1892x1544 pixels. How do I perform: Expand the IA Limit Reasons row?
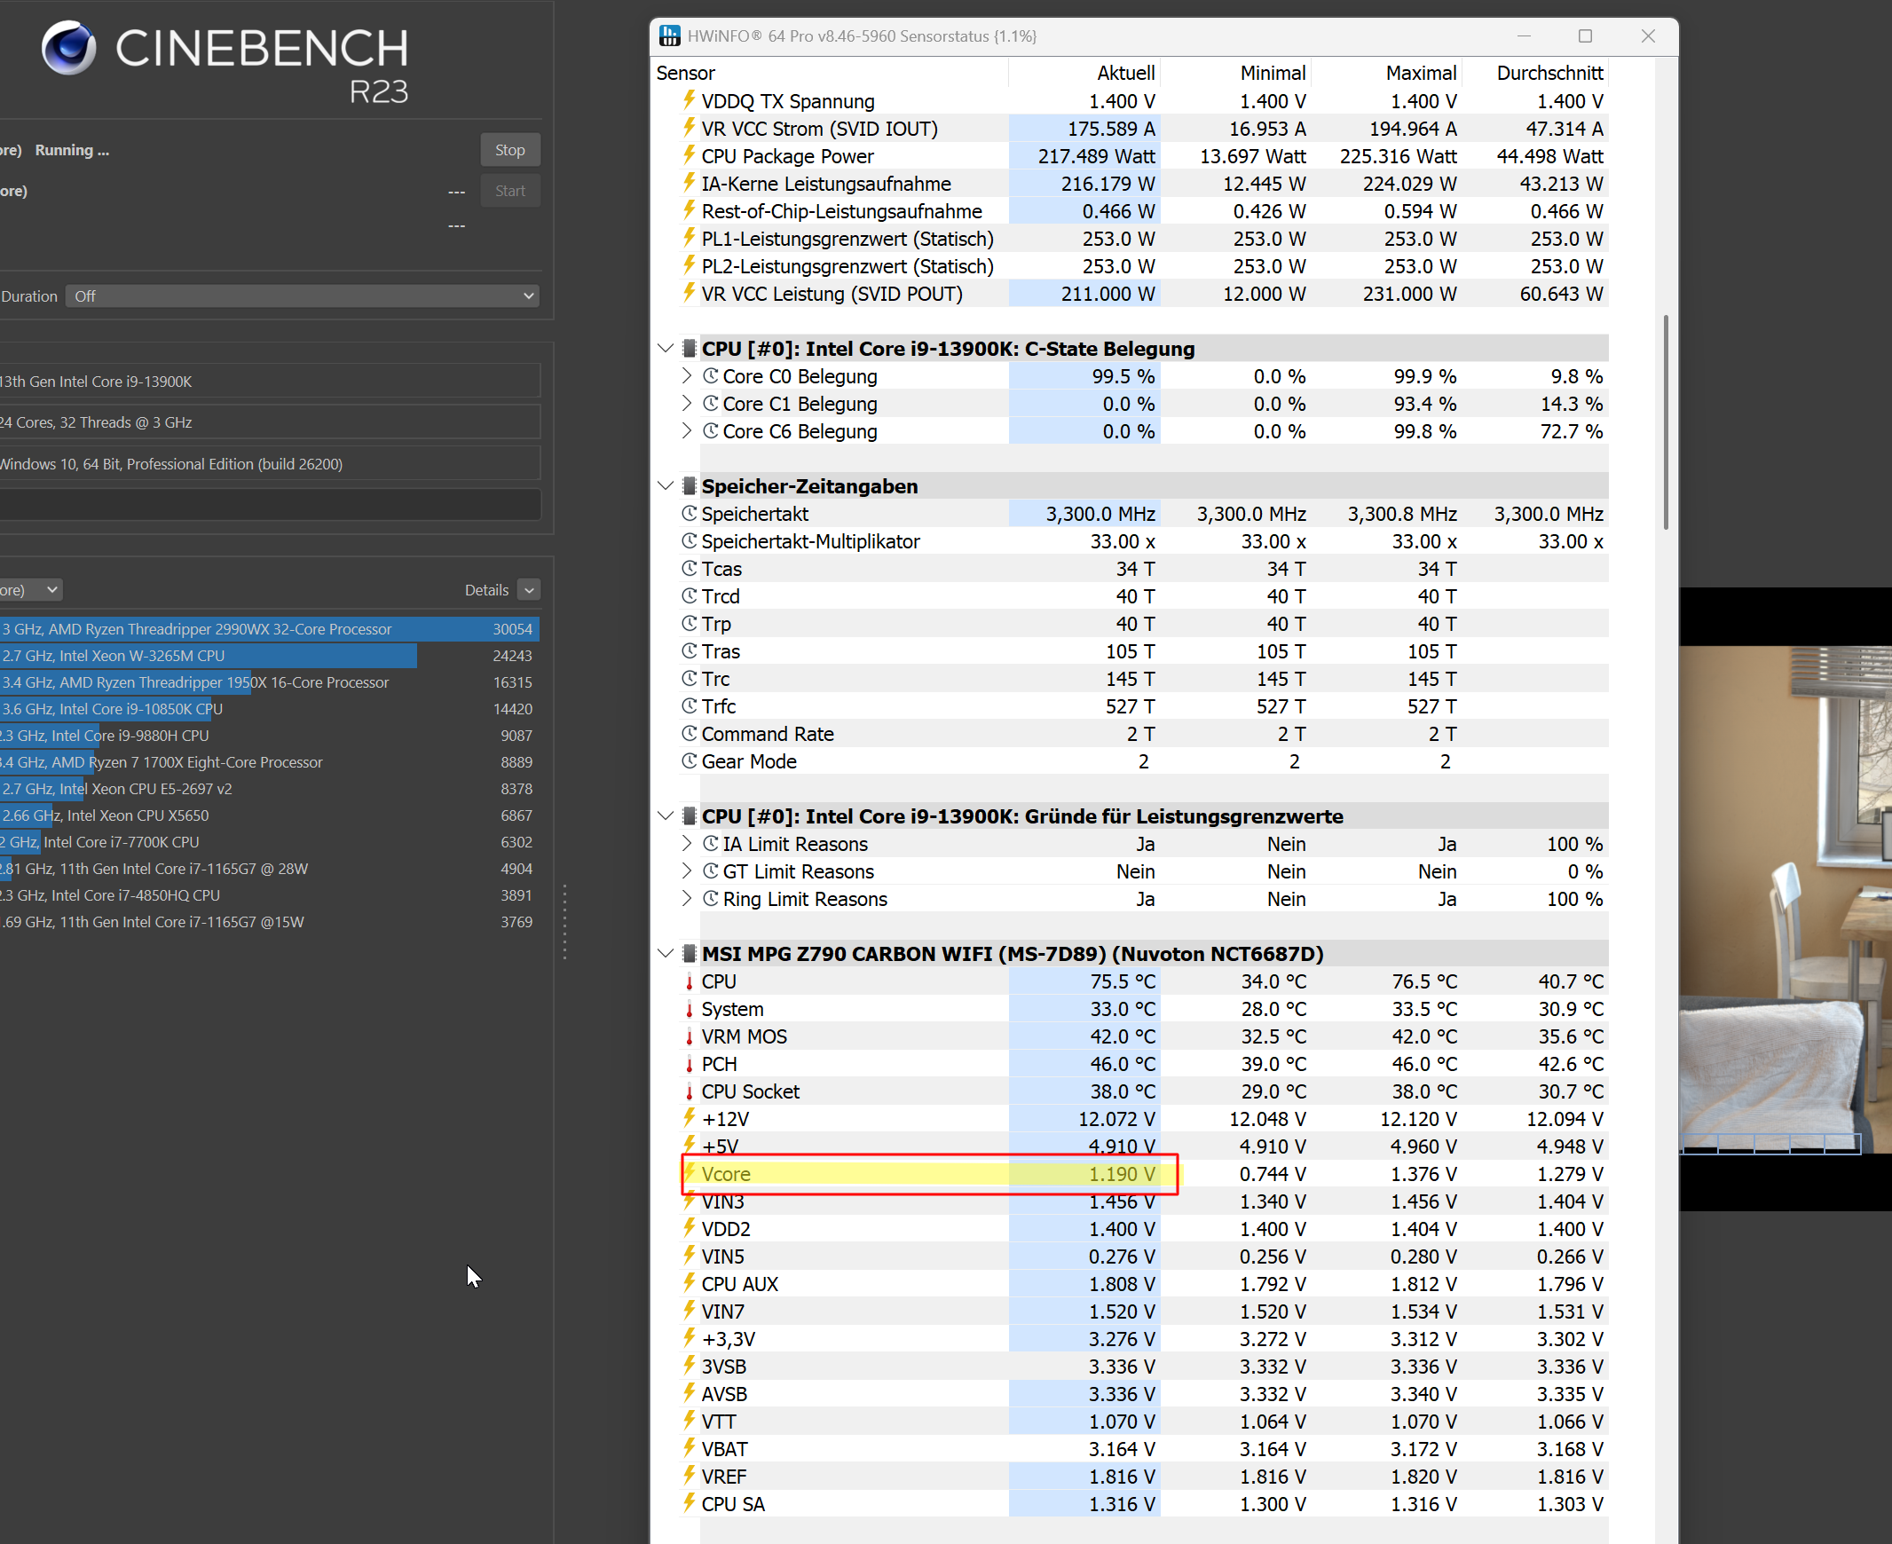point(687,843)
